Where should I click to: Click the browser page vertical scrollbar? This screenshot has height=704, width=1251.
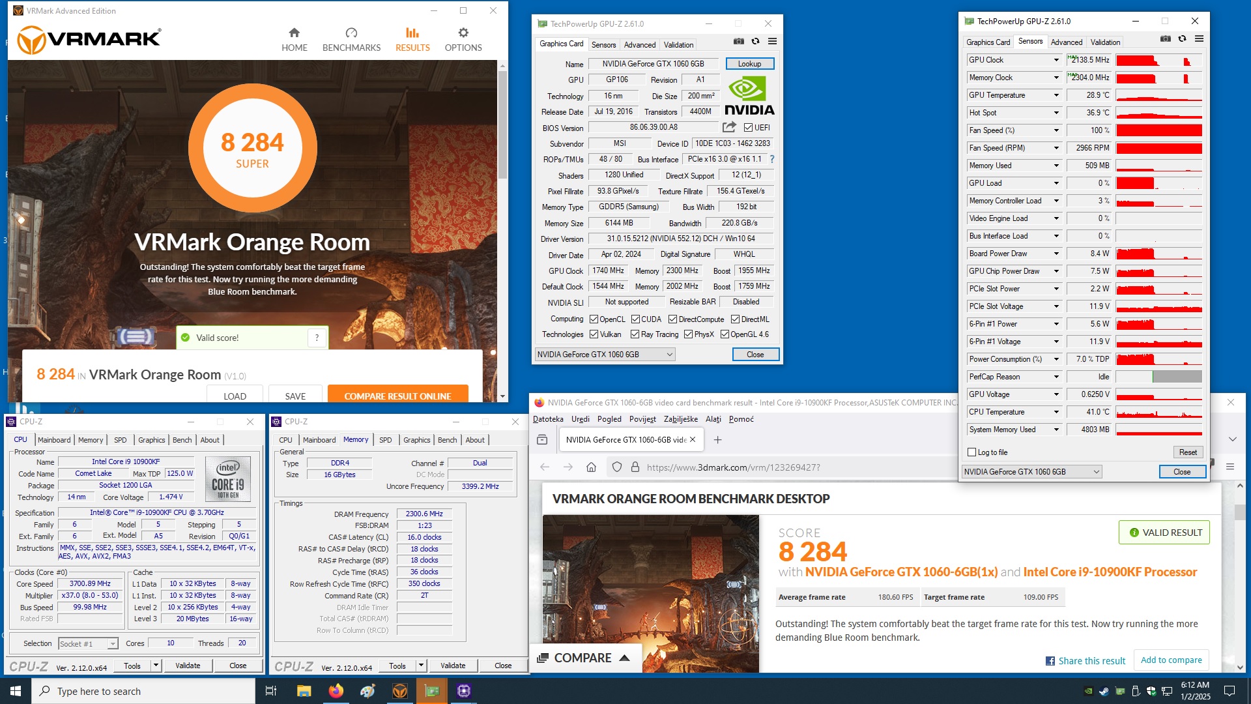pyautogui.click(x=1239, y=512)
